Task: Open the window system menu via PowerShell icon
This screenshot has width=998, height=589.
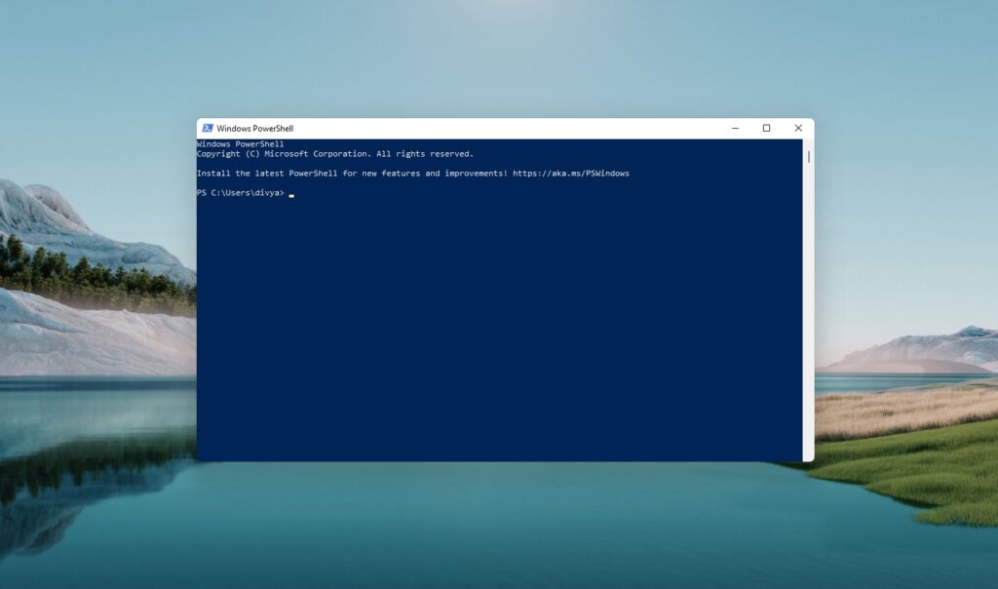Action: 209,128
